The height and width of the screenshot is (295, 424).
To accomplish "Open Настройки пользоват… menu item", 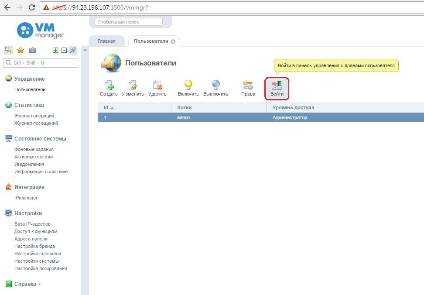I will click(40, 254).
